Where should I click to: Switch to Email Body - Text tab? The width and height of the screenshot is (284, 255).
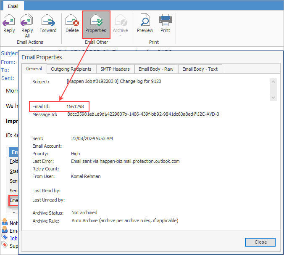click(x=200, y=69)
